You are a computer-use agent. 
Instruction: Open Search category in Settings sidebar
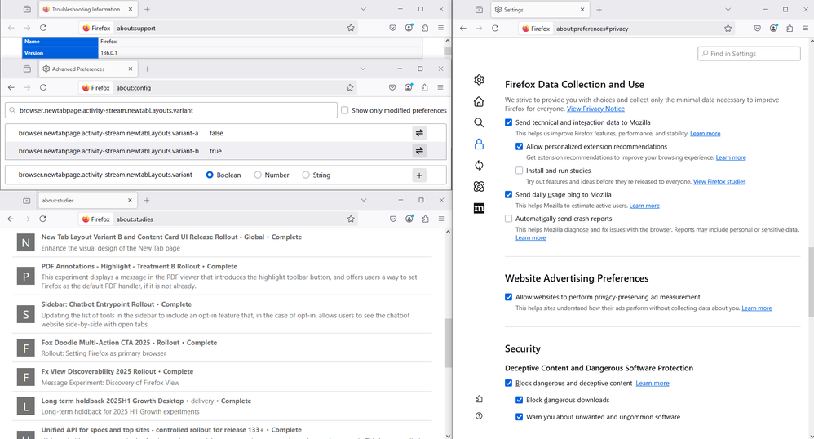pos(479,122)
